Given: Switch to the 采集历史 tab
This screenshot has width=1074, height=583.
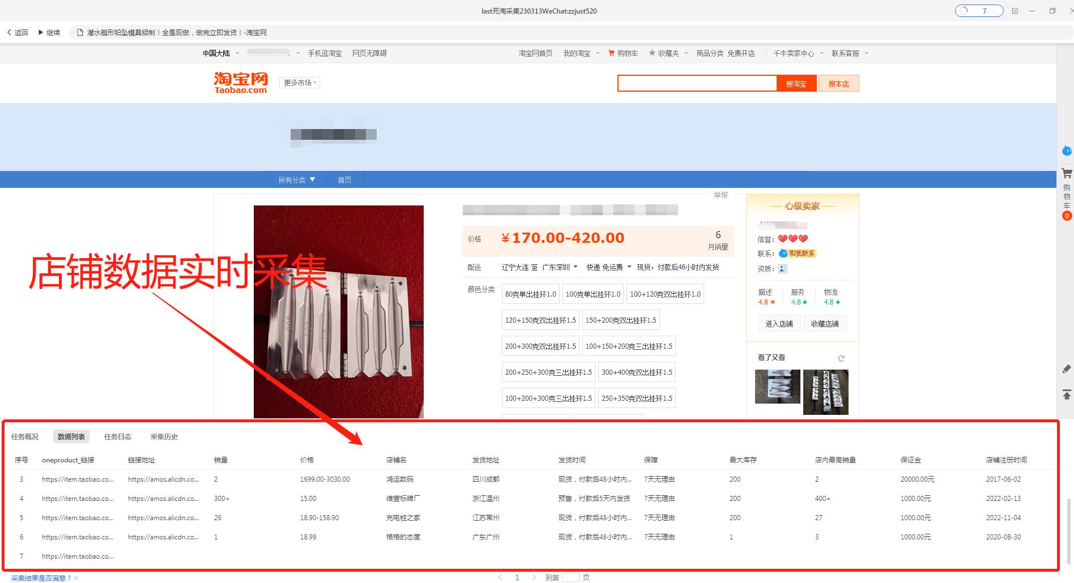Looking at the screenshot, I should tap(164, 436).
